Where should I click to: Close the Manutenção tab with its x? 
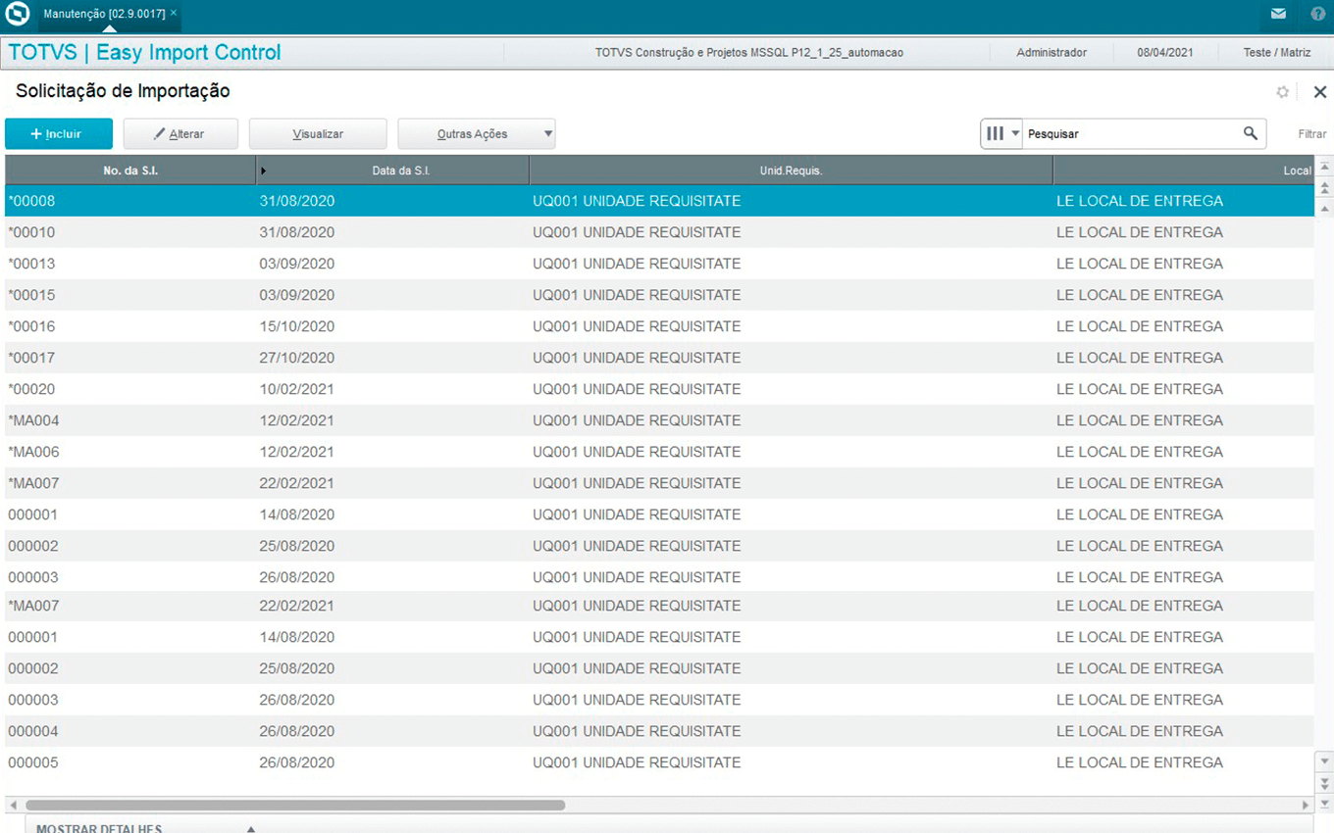coord(174,13)
